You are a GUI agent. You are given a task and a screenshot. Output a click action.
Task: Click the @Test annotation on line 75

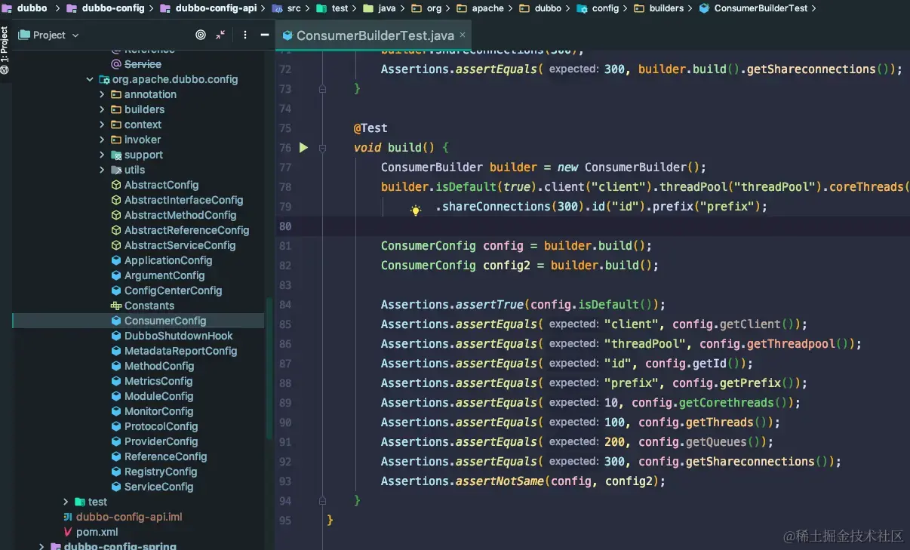pos(370,128)
